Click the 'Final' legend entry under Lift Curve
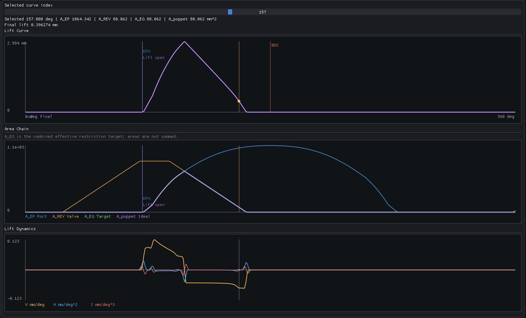Viewport: 526px width, 318px height. pyautogui.click(x=46, y=116)
